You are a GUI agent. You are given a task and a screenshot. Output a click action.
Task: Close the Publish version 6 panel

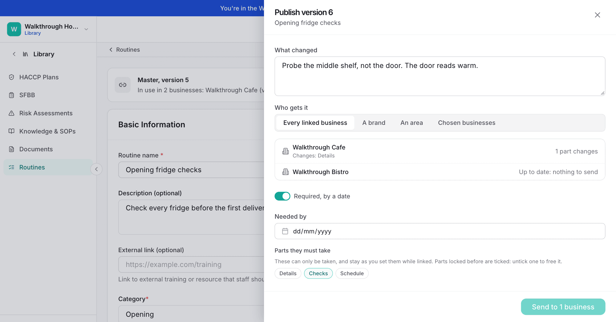597,15
